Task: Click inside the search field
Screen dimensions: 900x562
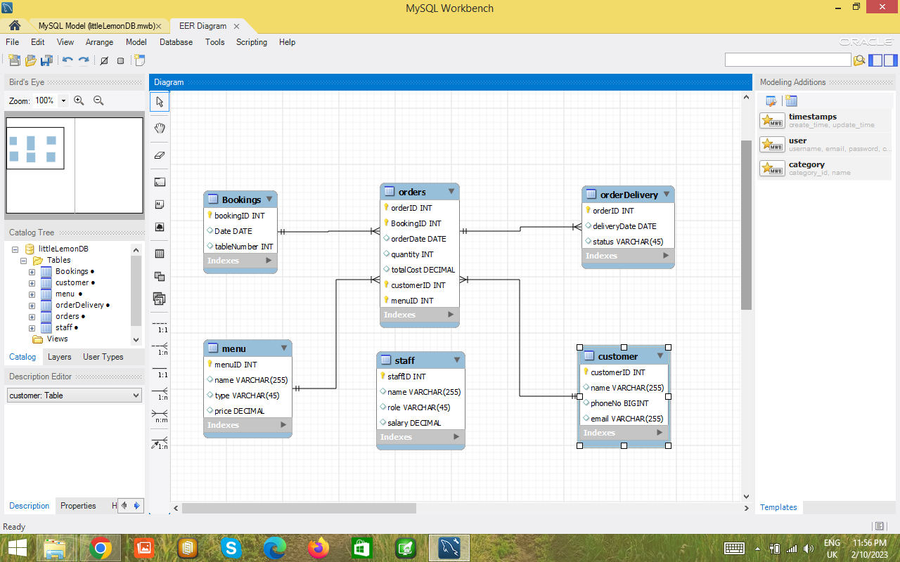Action: tap(787, 60)
